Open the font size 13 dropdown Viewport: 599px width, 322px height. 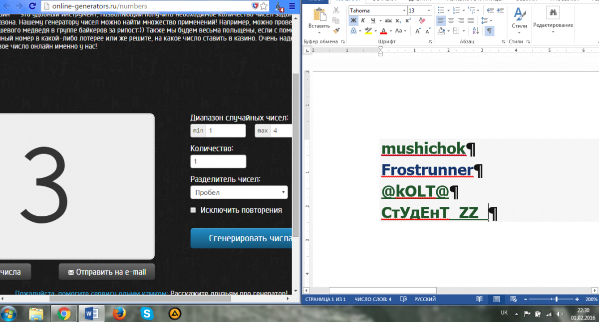(x=428, y=10)
